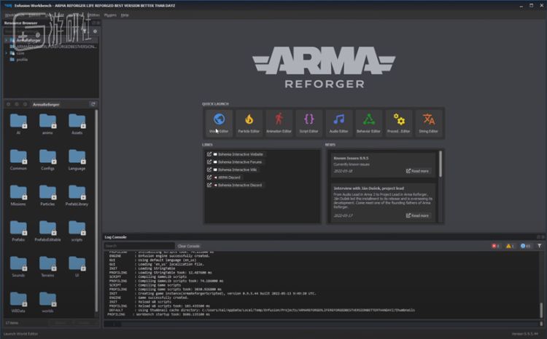
Task: Open the Plugins menu
Action: (x=110, y=15)
